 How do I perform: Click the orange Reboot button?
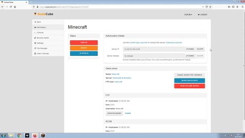[x=84, y=48]
